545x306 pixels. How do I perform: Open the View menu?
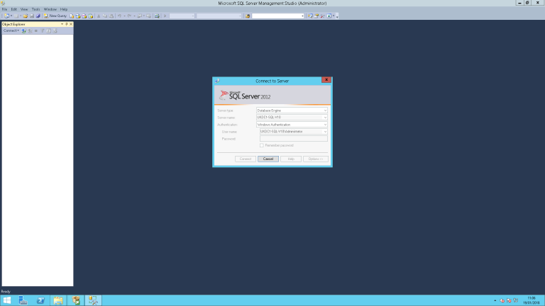24,9
